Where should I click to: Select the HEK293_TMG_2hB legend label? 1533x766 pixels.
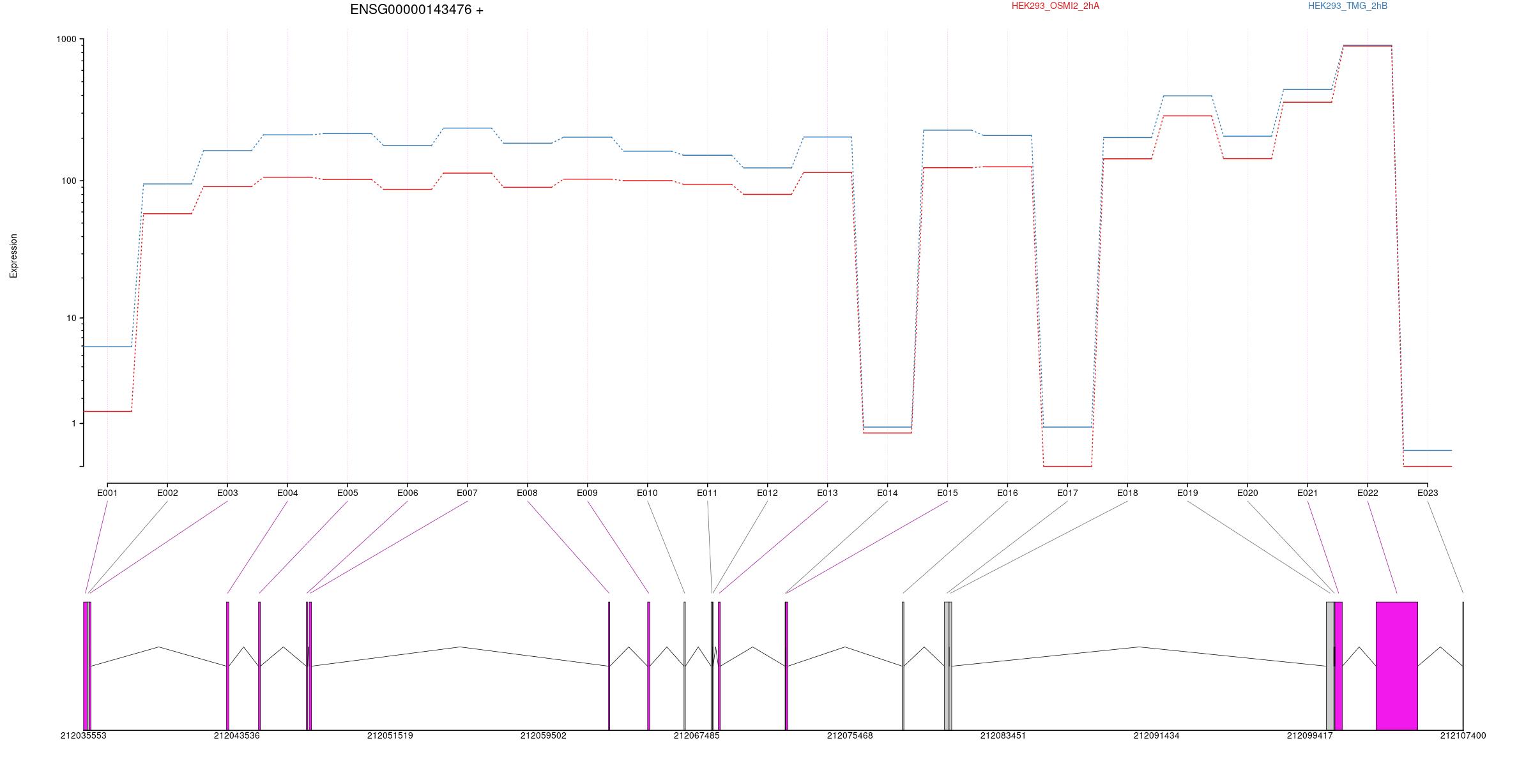click(x=1348, y=6)
